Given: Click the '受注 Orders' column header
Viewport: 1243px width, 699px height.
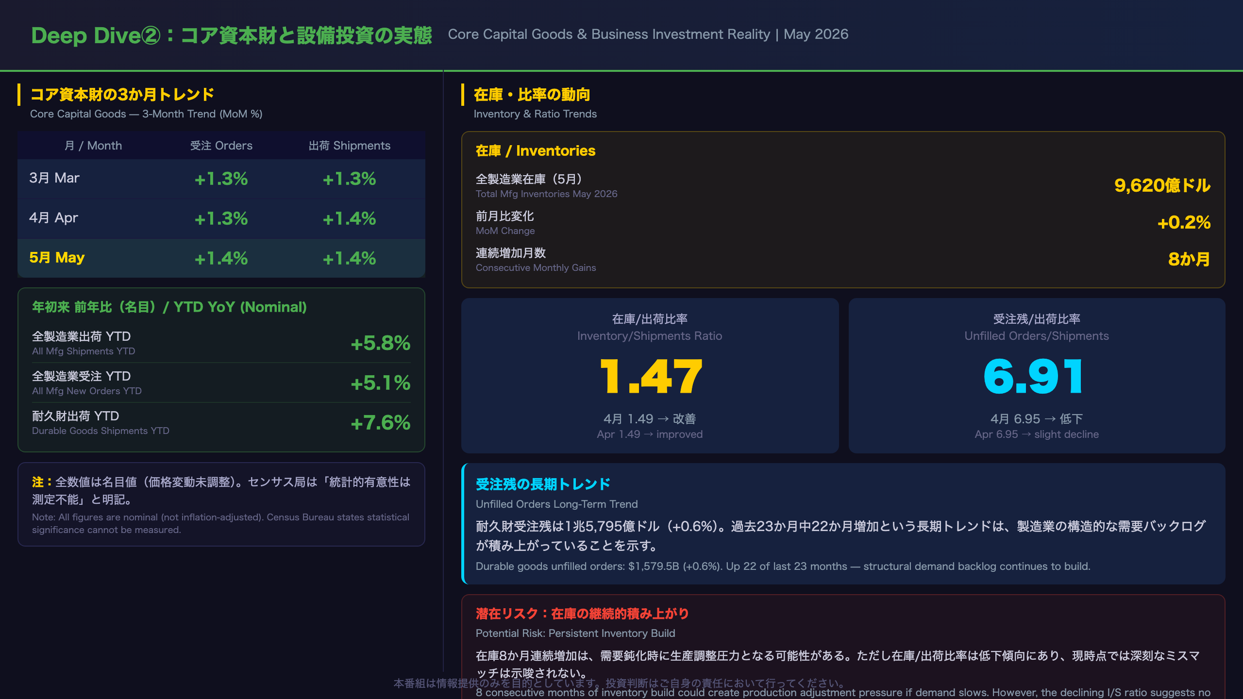Looking at the screenshot, I should tap(221, 146).
